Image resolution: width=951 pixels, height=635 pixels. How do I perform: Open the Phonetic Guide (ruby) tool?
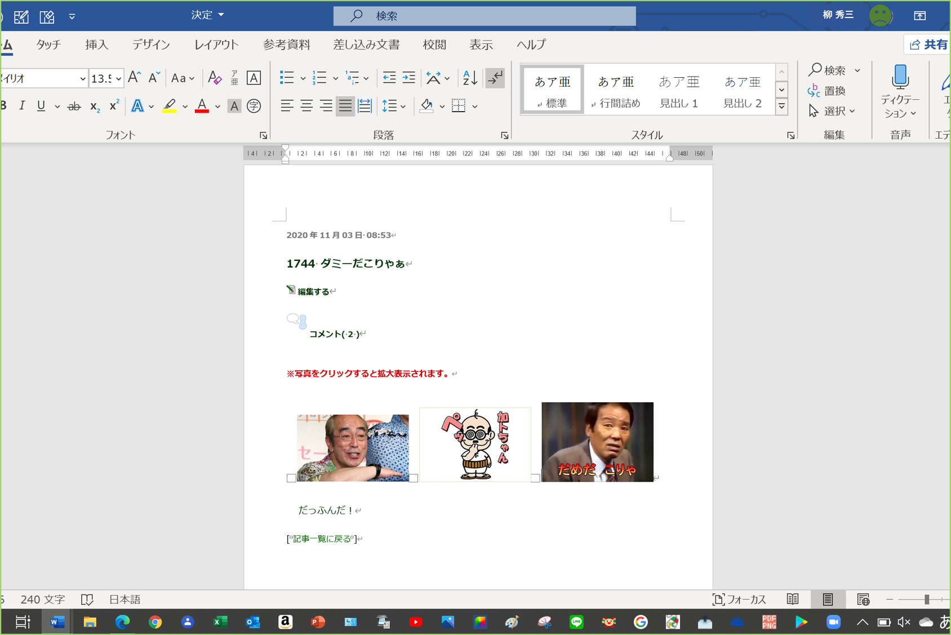coord(234,78)
